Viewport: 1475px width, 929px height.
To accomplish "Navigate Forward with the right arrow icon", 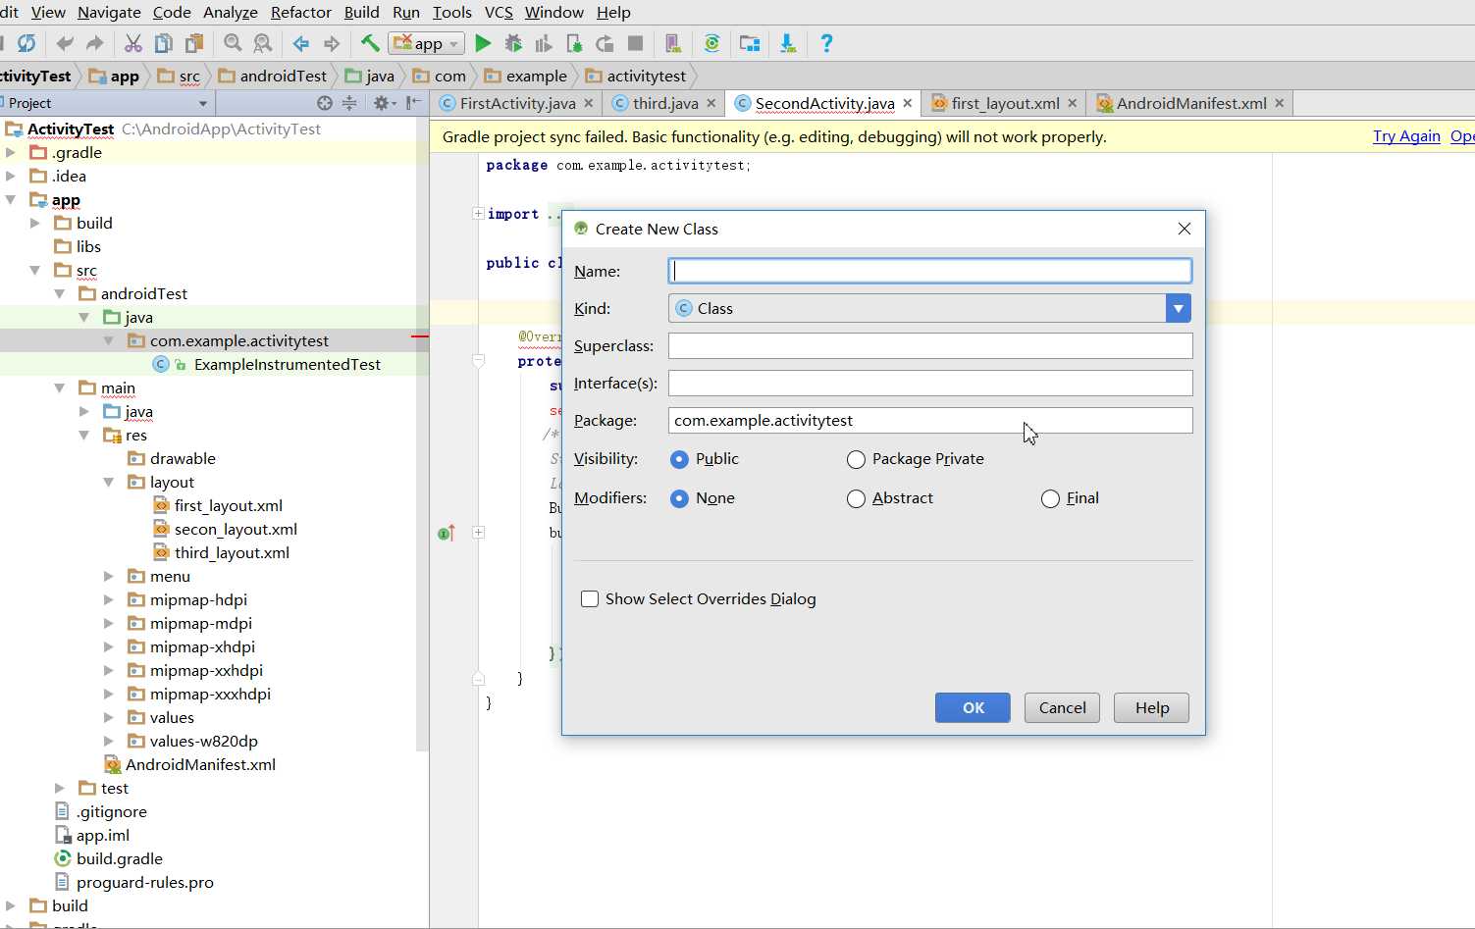I will (332, 43).
